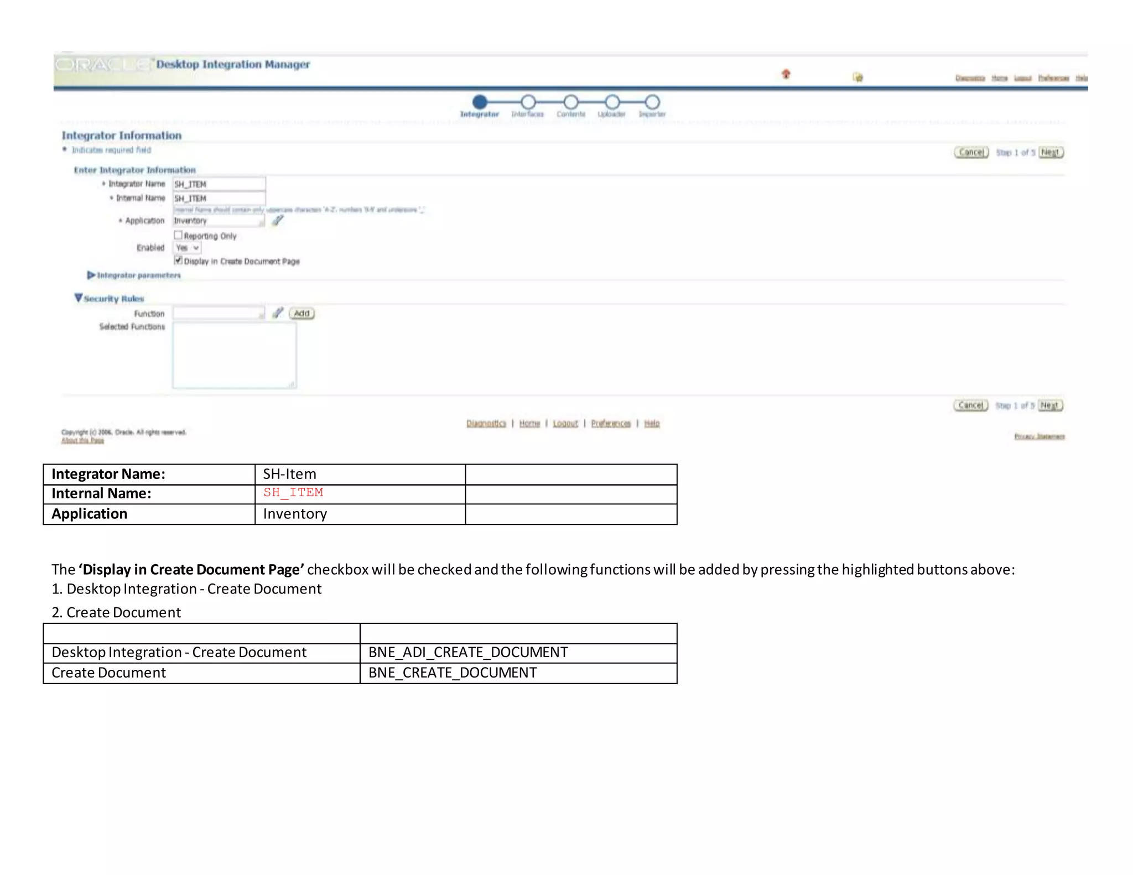Open the Privacy Statement link
This screenshot has width=1133, height=875.
[1039, 436]
